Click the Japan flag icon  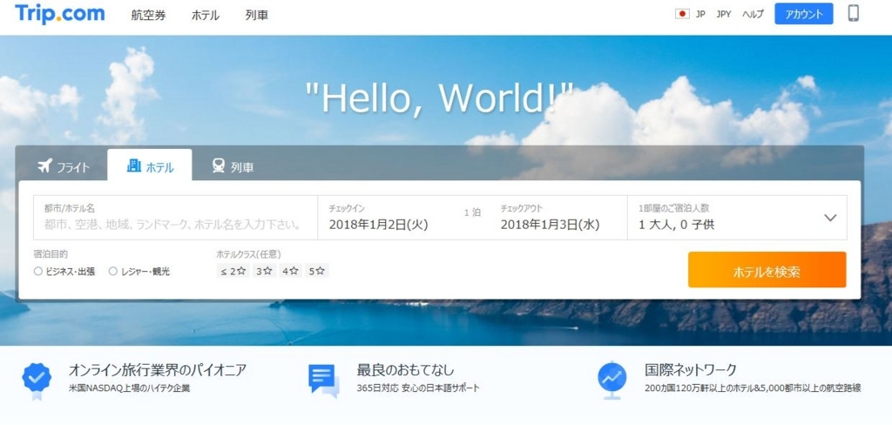(682, 14)
